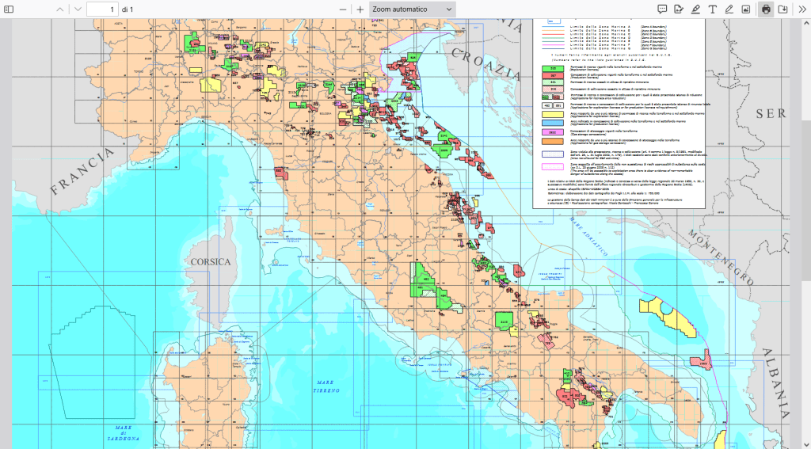Click the vertical scrollbar up arrow

click(x=806, y=23)
